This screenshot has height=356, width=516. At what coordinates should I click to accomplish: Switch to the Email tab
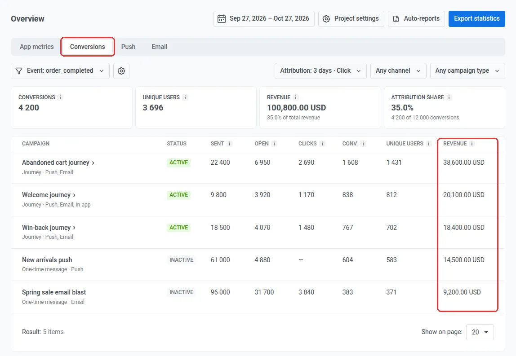[x=159, y=47]
